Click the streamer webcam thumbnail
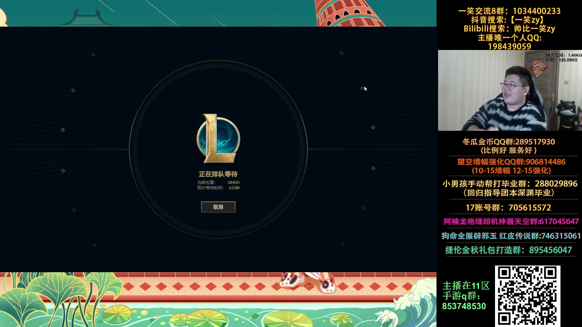 click(510, 90)
